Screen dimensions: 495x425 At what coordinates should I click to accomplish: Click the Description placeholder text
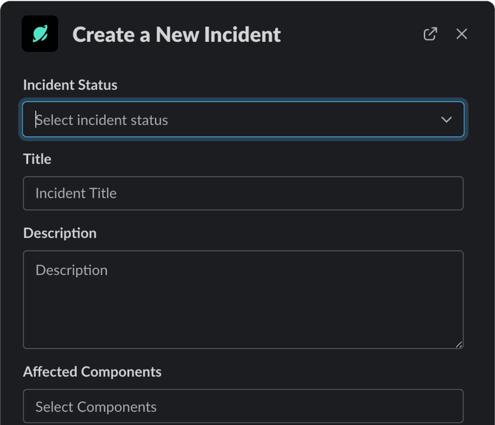click(x=72, y=271)
